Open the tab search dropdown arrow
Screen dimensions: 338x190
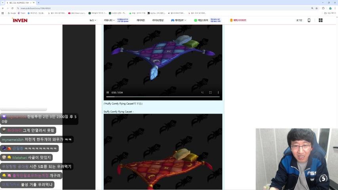coord(3,3)
